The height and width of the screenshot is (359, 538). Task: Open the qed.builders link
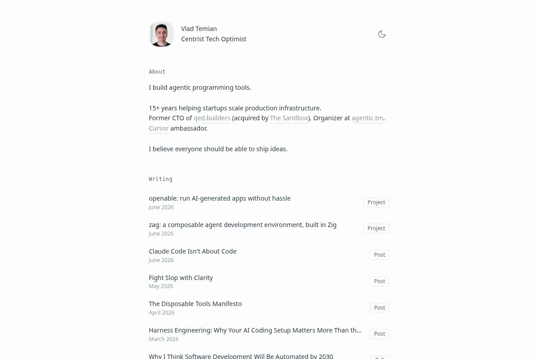[212, 118]
